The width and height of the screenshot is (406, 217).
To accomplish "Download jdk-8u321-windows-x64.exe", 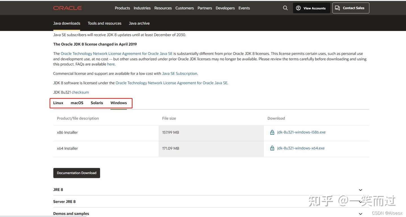I will tap(301, 147).
